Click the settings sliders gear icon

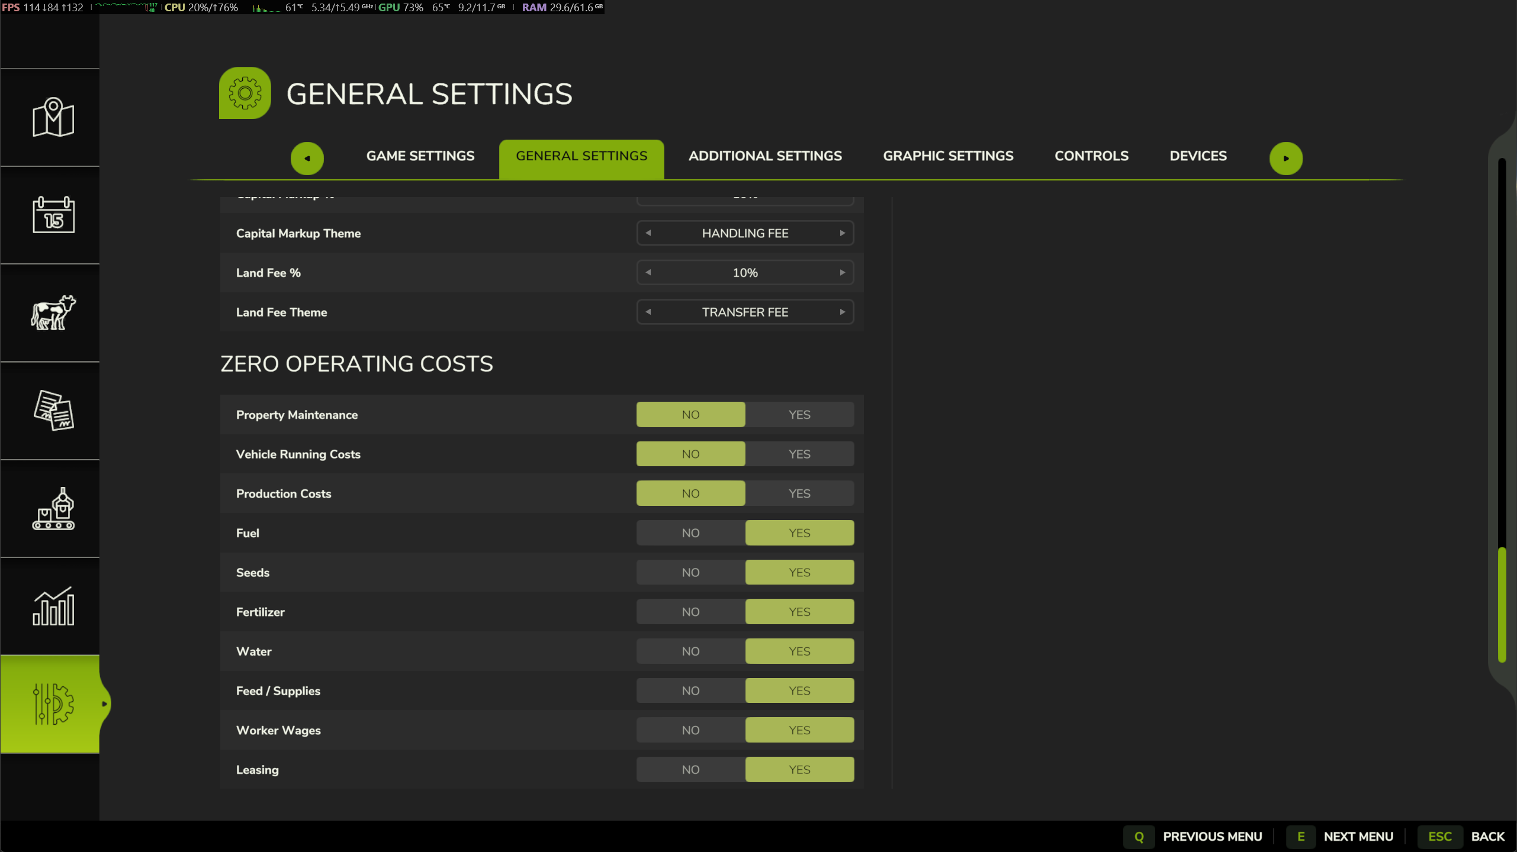point(53,703)
